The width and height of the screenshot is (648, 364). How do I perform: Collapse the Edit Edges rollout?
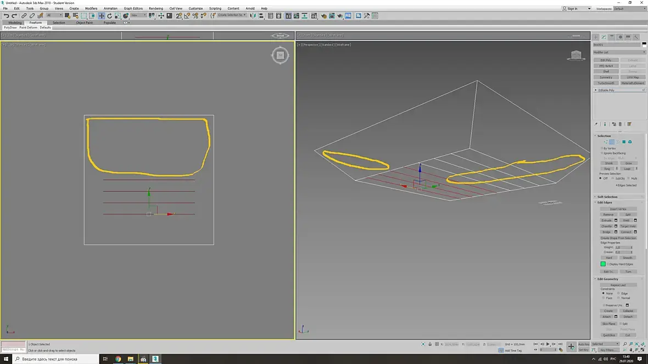click(x=605, y=203)
